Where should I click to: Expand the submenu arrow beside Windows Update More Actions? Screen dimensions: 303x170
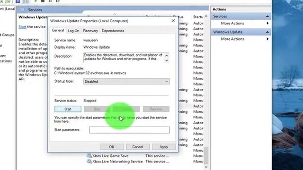click(267, 39)
